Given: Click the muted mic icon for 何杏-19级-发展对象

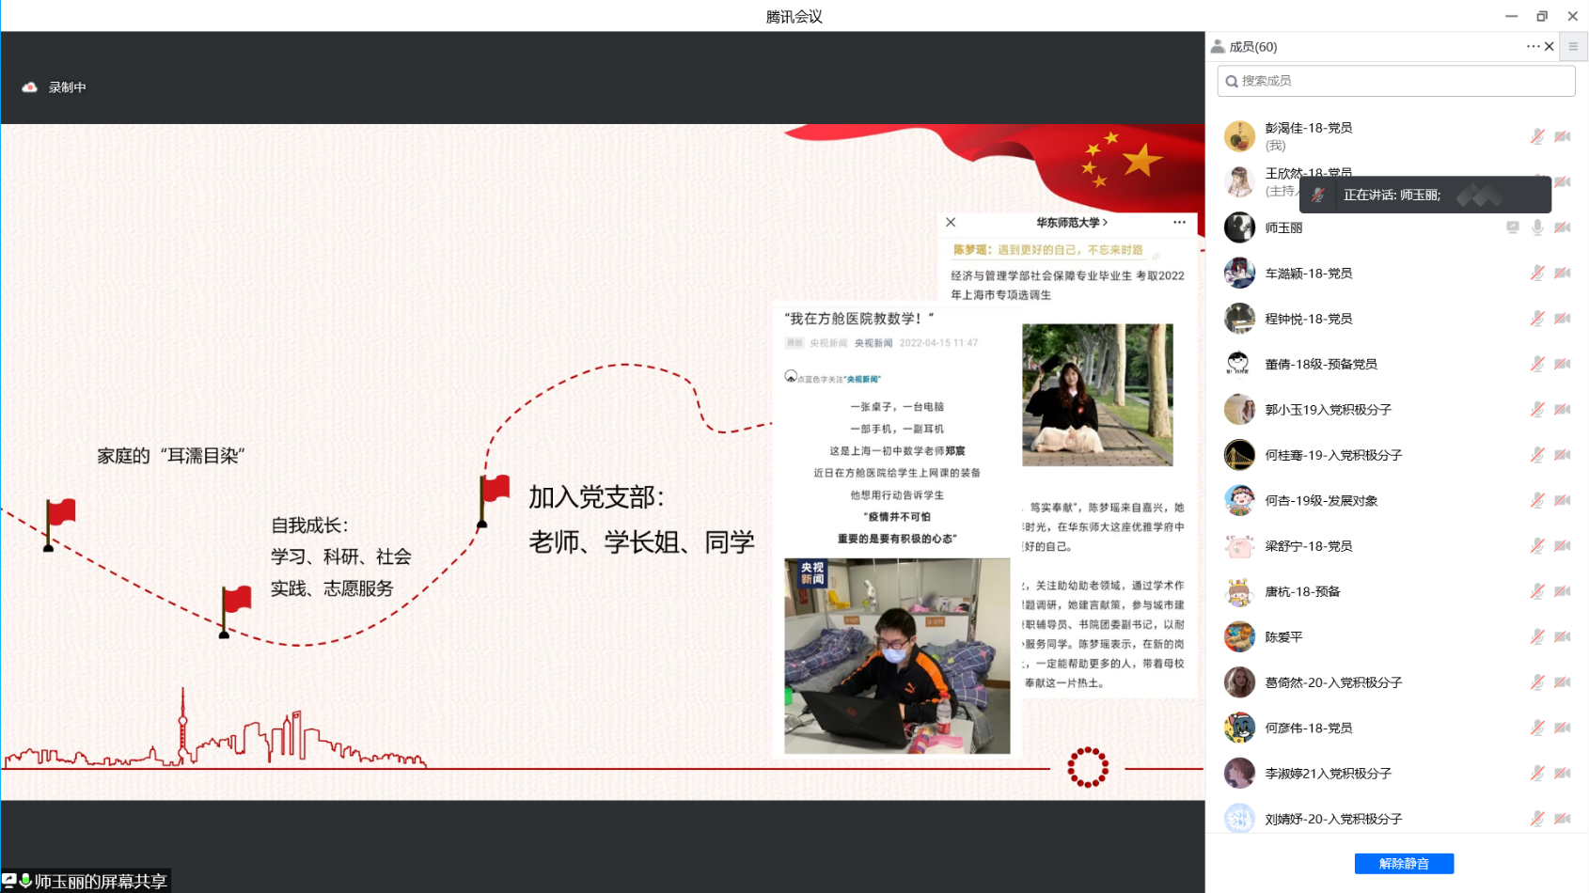Looking at the screenshot, I should [x=1537, y=500].
